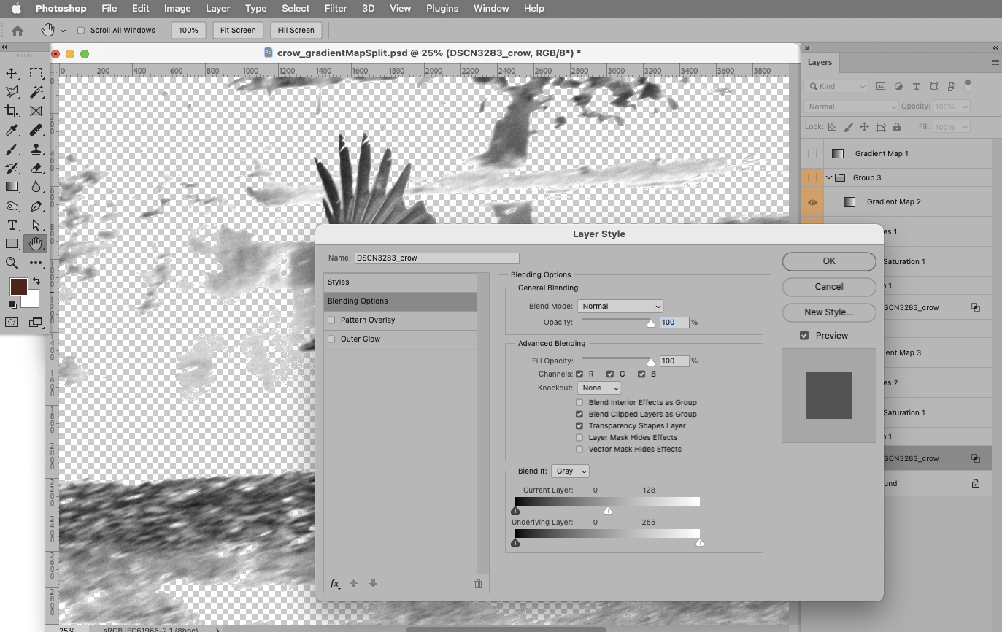
Task: Open the Knockout dropdown
Action: coord(598,388)
